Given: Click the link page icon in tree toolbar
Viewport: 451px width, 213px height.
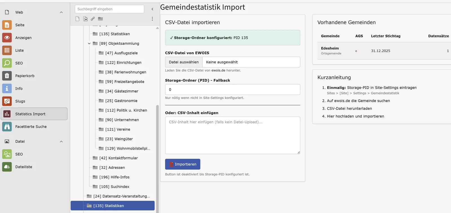Looking at the screenshot, I should point(93,19).
